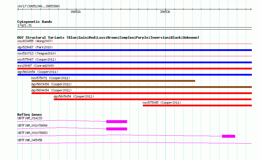
Task: Click the nsv833455 (Wong2007) label
Action: [x=35, y=41]
